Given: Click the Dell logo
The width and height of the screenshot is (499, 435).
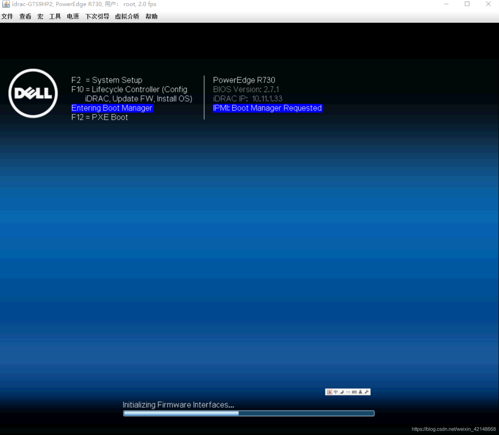Looking at the screenshot, I should click(x=33, y=93).
